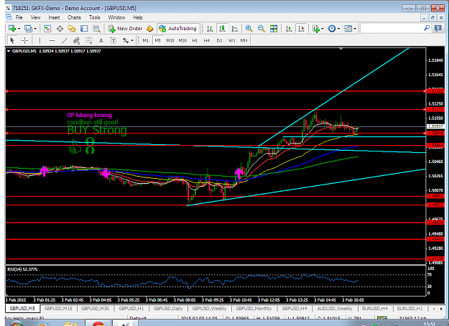Viewport: 449px width, 326px height.
Task: Select the text label tool
Action: [x=114, y=41]
